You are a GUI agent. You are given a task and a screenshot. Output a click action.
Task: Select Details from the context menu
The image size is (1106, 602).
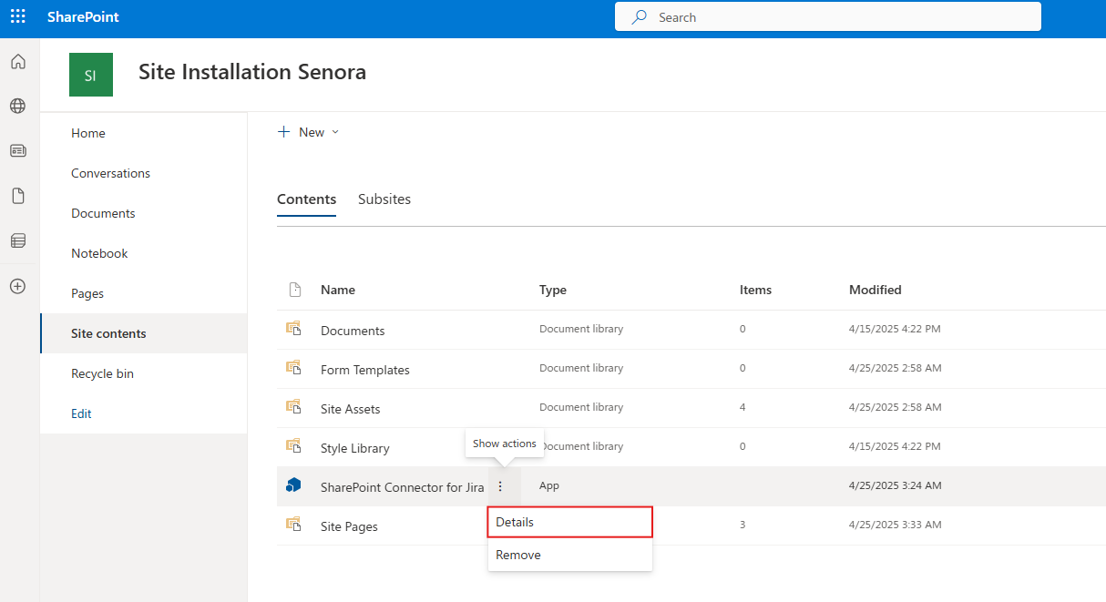[570, 523]
